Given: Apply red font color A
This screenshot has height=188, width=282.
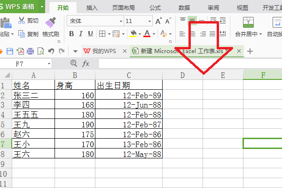Looking at the screenshot, I should click(147, 33).
